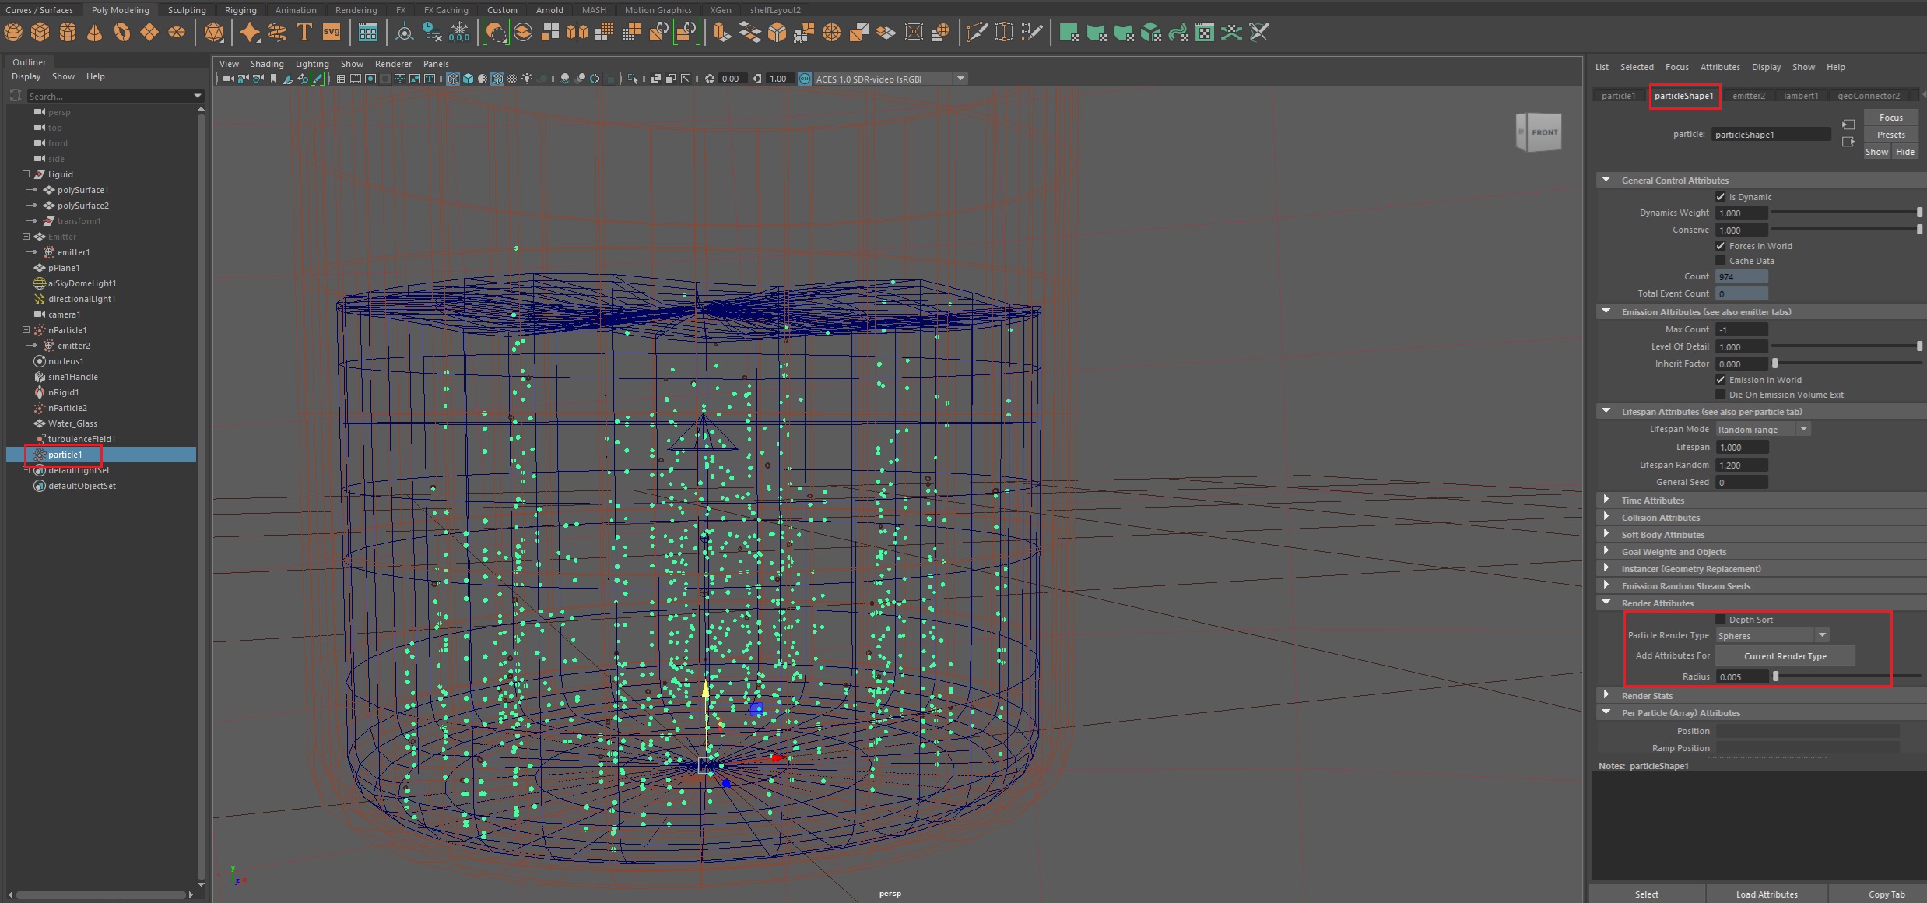This screenshot has width=1927, height=903.
Task: Click the cylindrical UV mapping shelf icon
Action: [x=1097, y=32]
